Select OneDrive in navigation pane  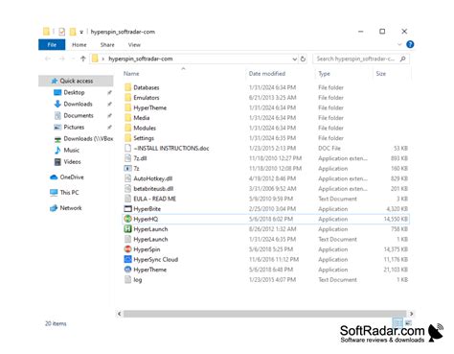(x=72, y=177)
